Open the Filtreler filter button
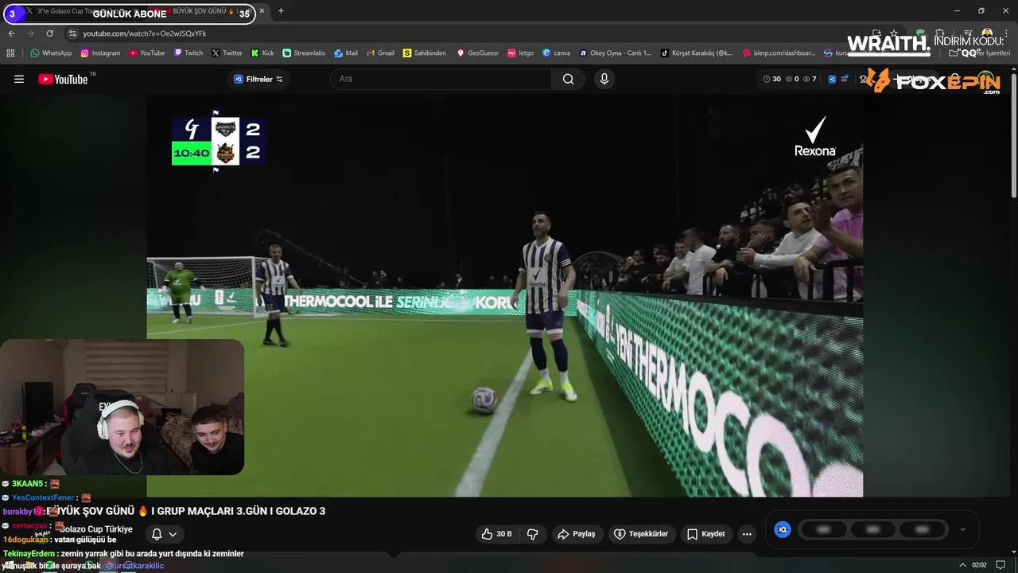The image size is (1018, 573). tap(258, 79)
